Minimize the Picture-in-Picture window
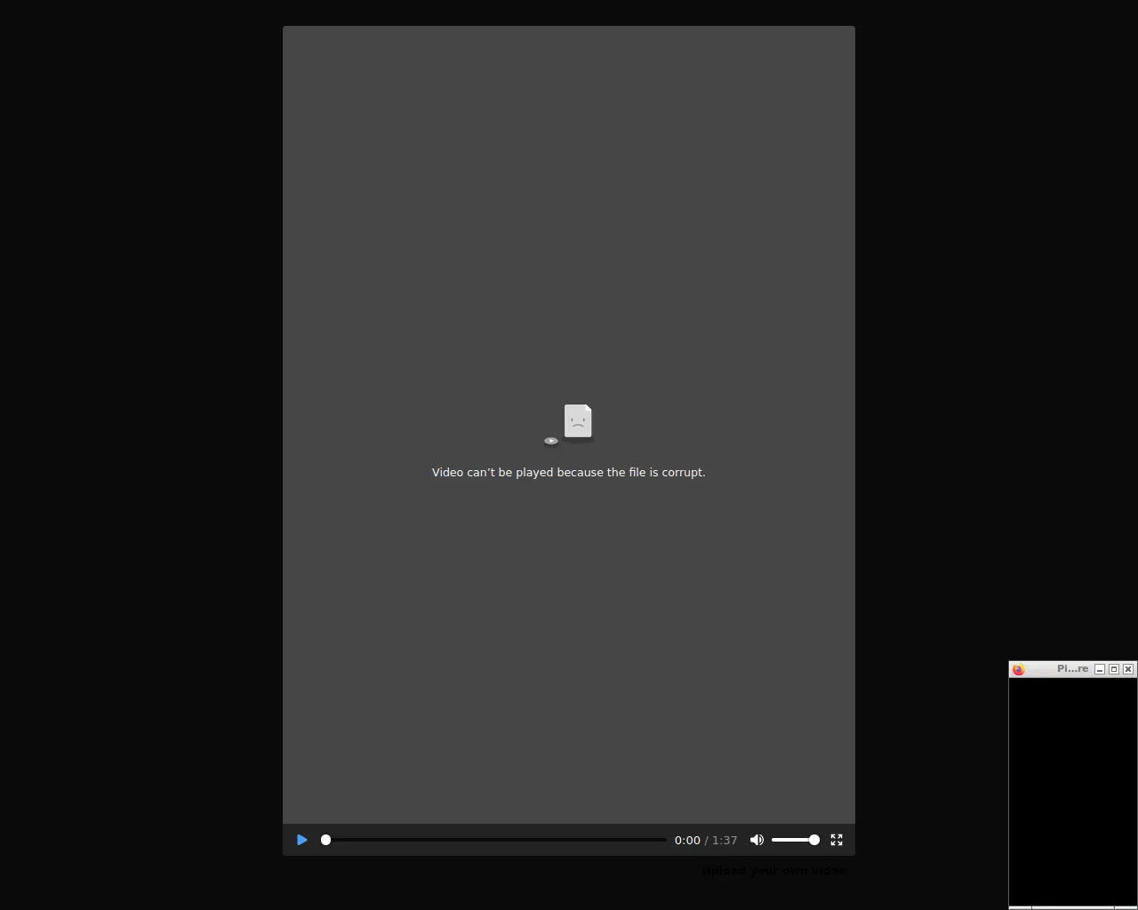1138x910 pixels. tap(1100, 669)
